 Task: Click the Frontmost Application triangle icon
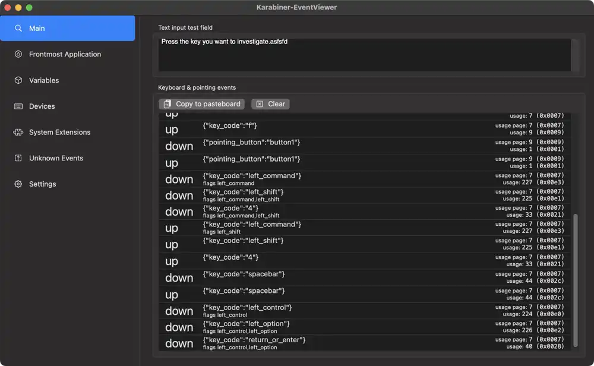(18, 54)
